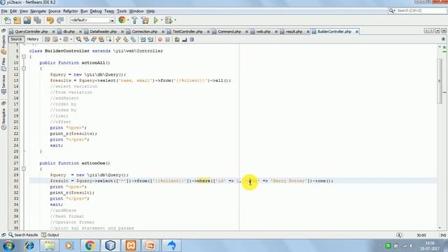Click the Next Bookmark icon

pyautogui.click(x=126, y=39)
